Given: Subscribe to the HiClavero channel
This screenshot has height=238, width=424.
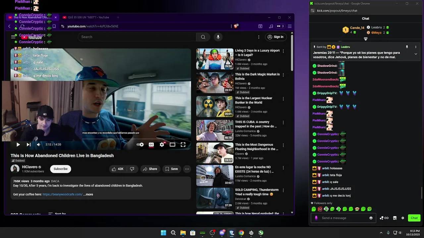Looking at the screenshot, I should pyautogui.click(x=61, y=169).
